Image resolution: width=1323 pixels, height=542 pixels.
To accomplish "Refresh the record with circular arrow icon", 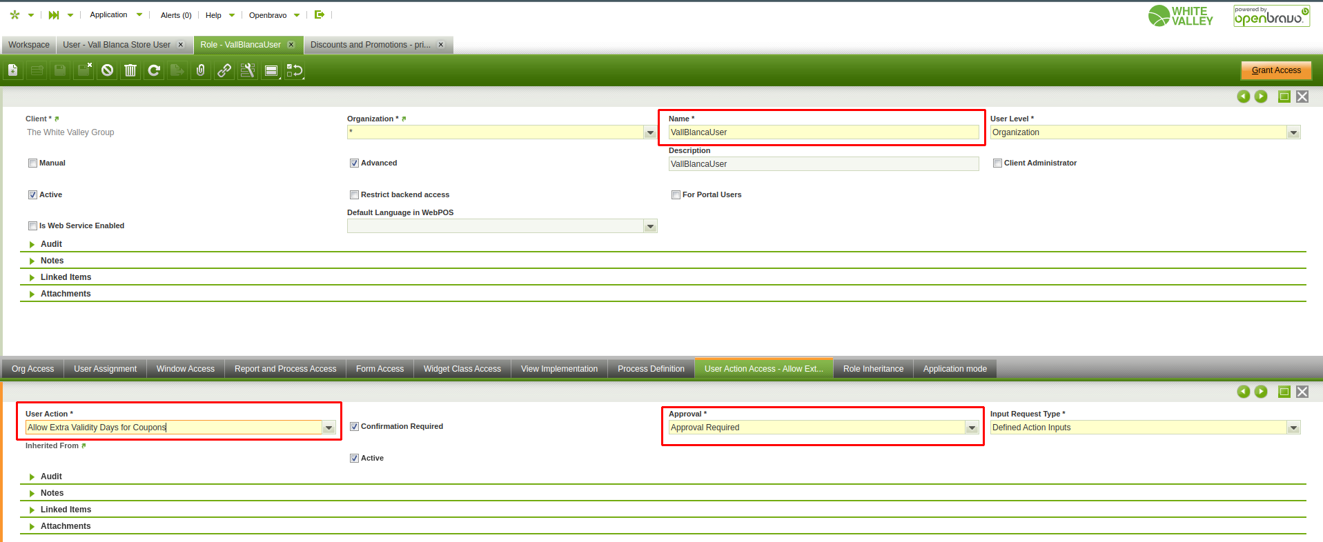I will click(154, 70).
